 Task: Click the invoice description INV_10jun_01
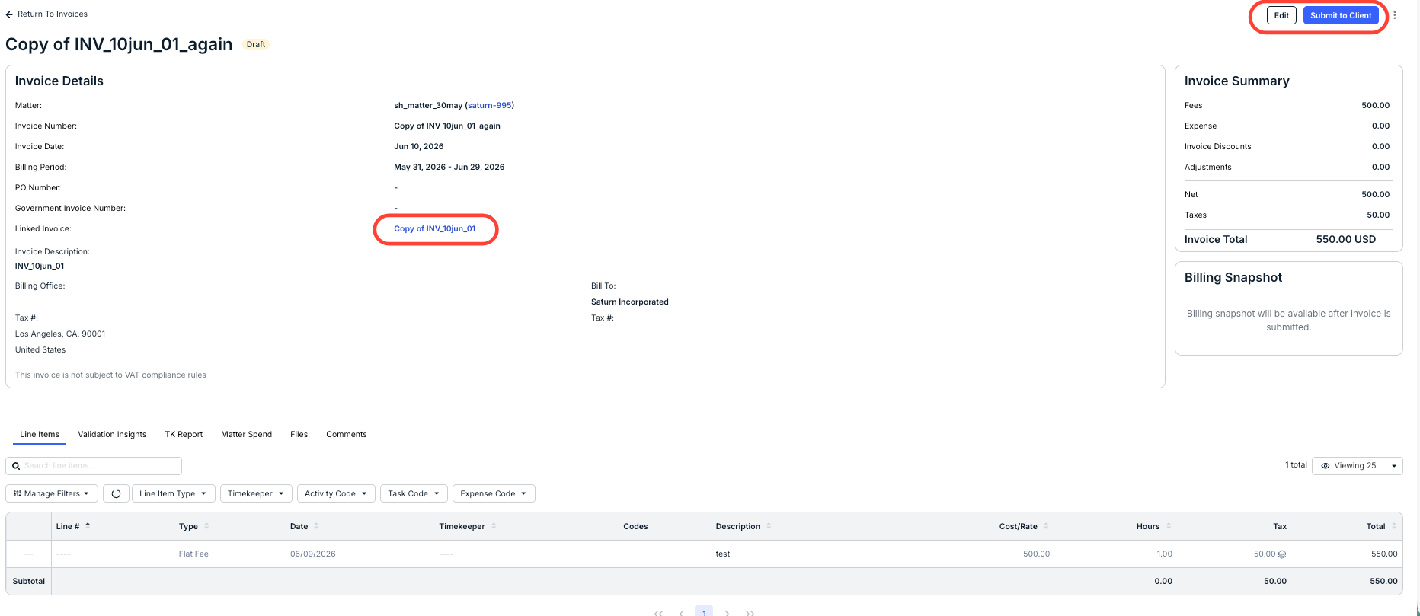tap(40, 266)
